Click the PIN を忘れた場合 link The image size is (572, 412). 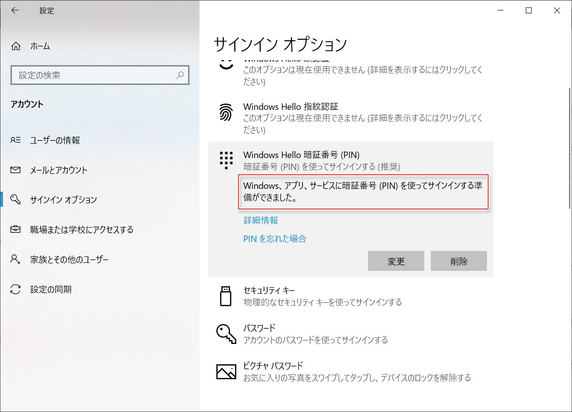(x=275, y=239)
